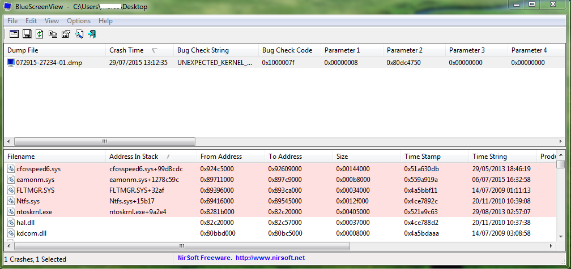Click the driver icon beside FLTMGR.SYS
571x269 pixels.
coord(11,190)
